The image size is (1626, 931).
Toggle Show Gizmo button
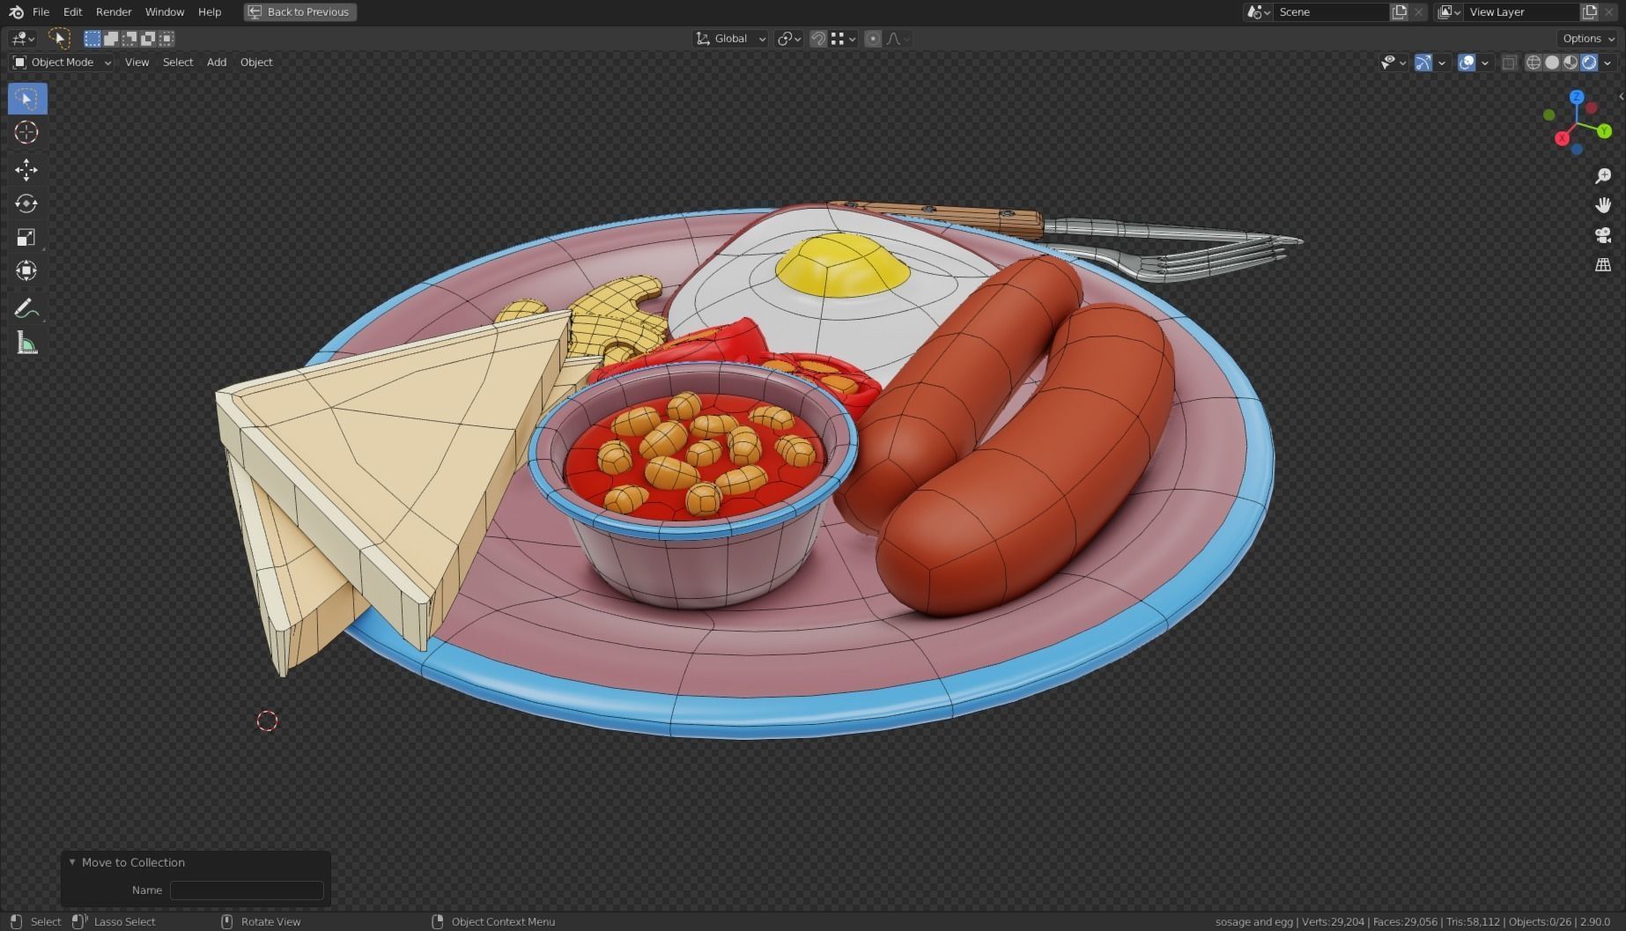pyautogui.click(x=1423, y=63)
